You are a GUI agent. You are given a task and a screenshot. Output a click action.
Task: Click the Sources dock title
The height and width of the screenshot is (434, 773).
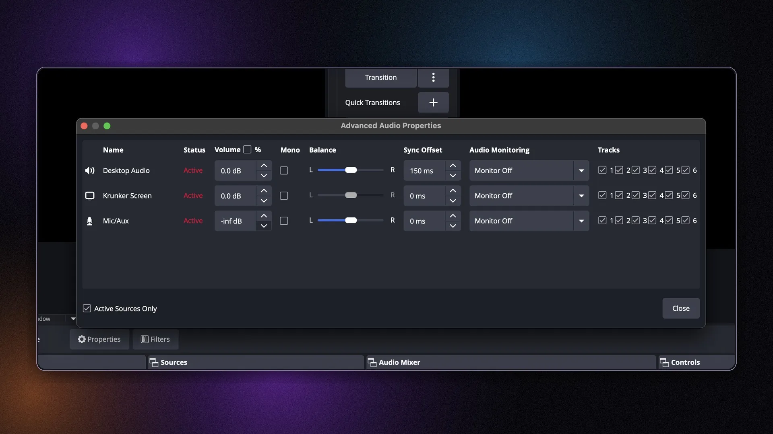pyautogui.click(x=174, y=362)
